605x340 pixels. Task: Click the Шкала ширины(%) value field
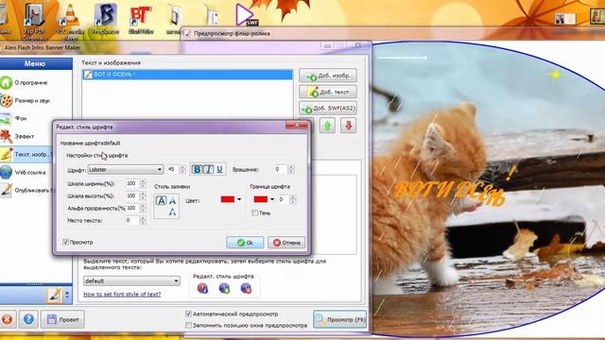131,183
